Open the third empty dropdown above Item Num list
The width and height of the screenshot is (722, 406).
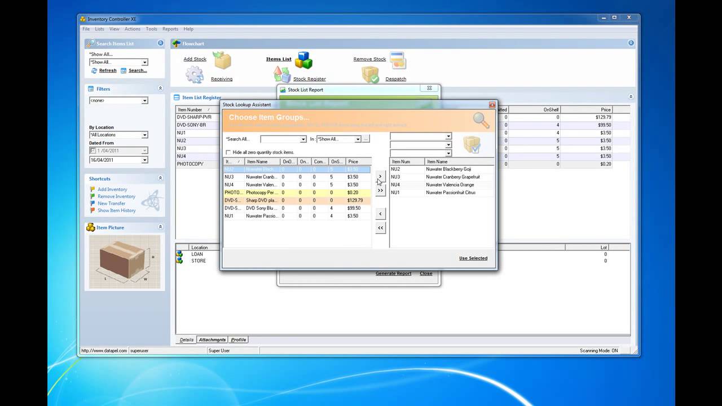(x=448, y=153)
